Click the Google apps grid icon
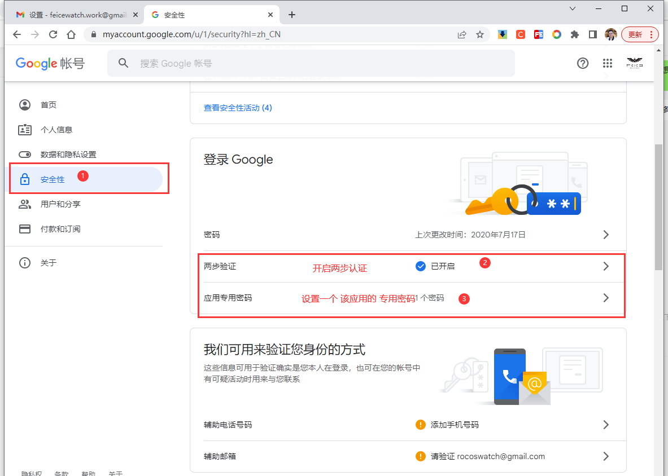The image size is (668, 476). click(x=608, y=63)
